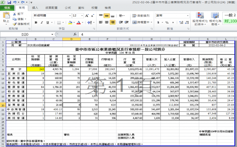Decrease font size with small A

tap(92, 15)
